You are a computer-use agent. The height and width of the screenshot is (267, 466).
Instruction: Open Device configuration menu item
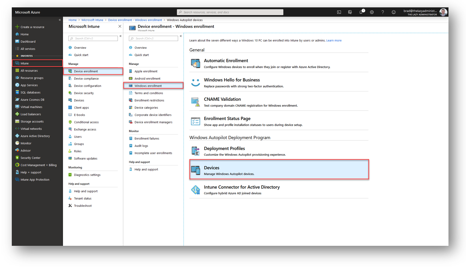88,86
